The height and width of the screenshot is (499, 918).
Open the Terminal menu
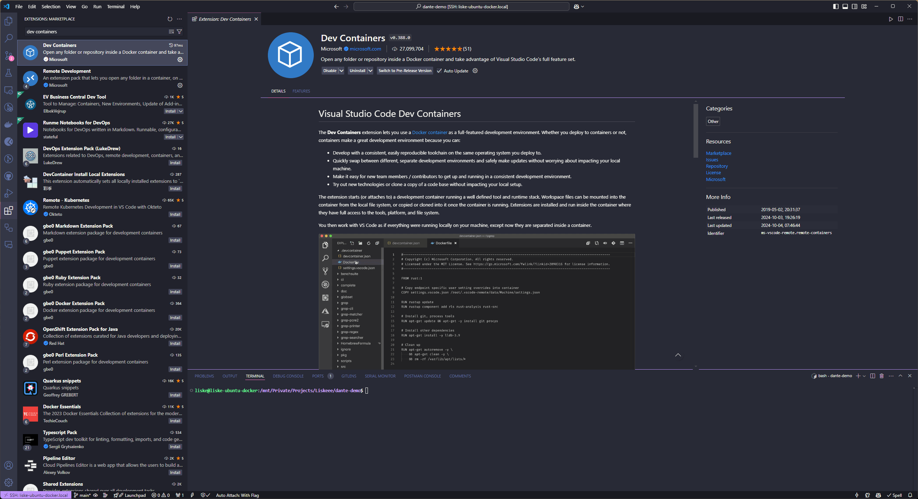[x=115, y=6]
